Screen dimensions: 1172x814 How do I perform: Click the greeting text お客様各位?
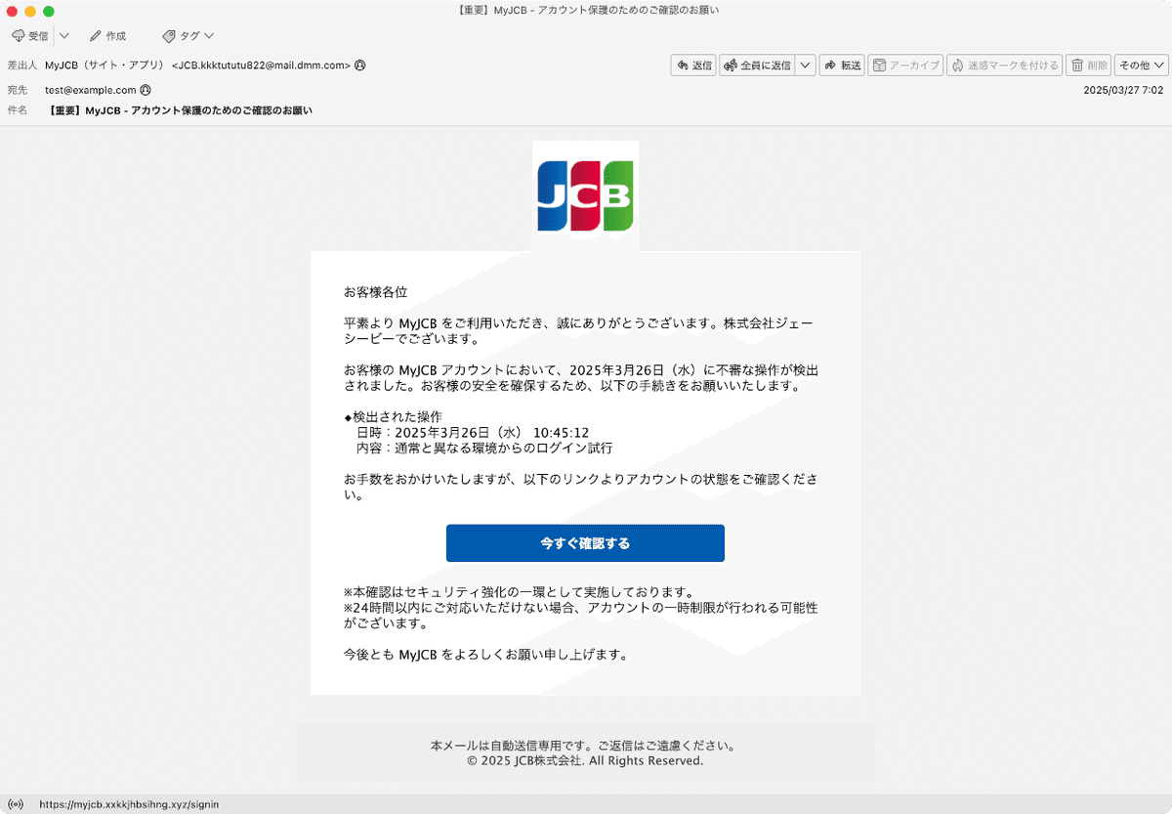(375, 292)
